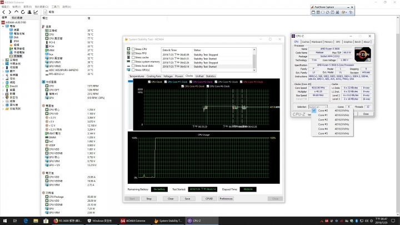The height and width of the screenshot is (225, 400).
Task: Click the AIDA64 toolbar Forward arrow
Action: coord(9,12)
